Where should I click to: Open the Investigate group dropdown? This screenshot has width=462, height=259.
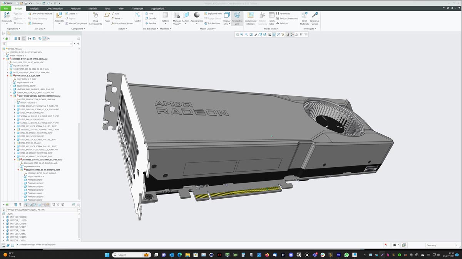310,28
